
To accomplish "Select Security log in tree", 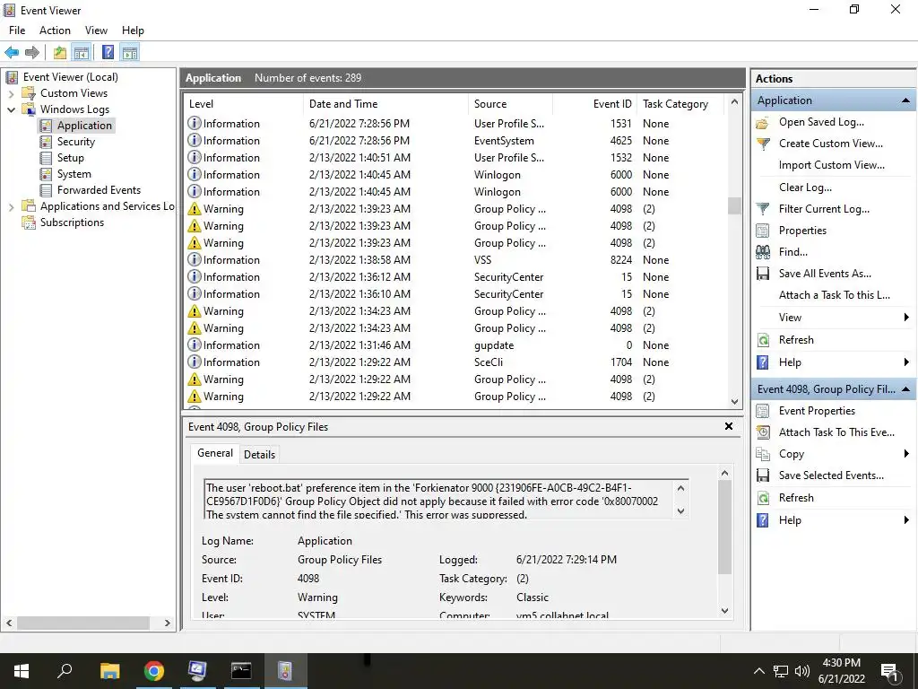I will click(x=75, y=141).
